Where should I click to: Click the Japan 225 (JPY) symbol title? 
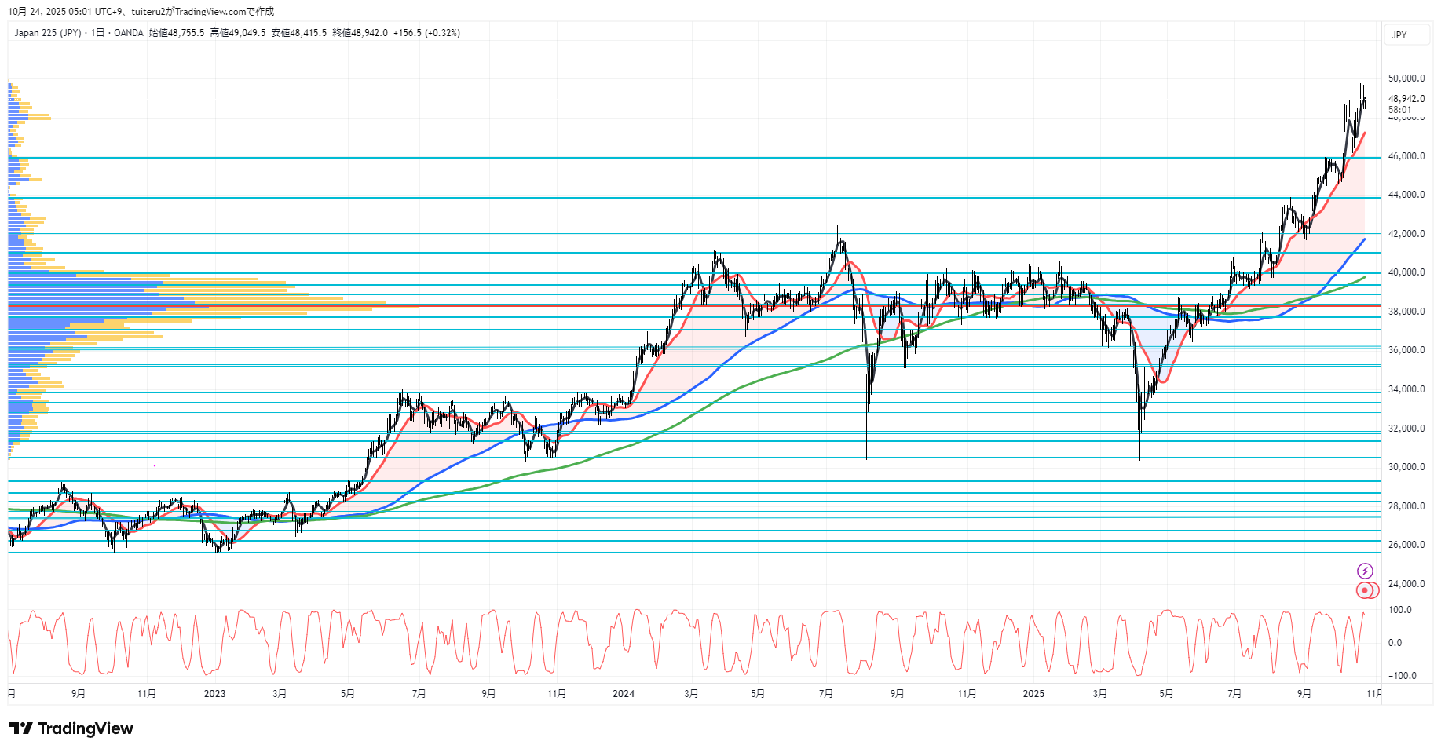[47, 33]
